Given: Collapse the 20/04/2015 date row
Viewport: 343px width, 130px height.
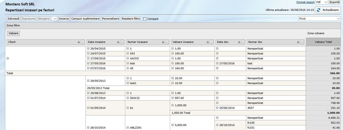Looking at the screenshot, I should [x=88, y=49].
